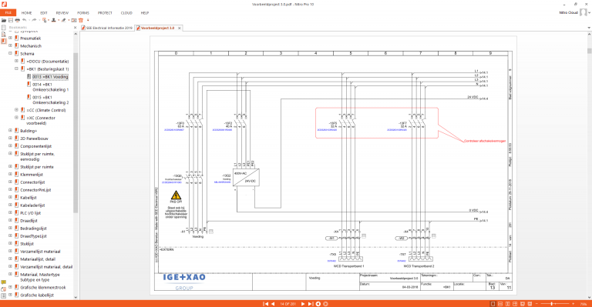
Task: Adjust the zoom slider in status bar
Action: [x=552, y=304]
